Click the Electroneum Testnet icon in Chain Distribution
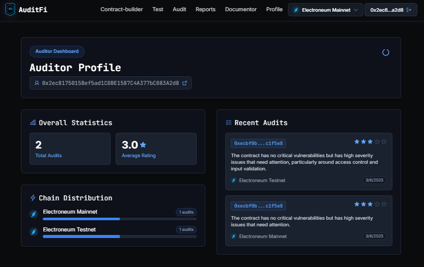424x267 pixels. click(x=34, y=231)
